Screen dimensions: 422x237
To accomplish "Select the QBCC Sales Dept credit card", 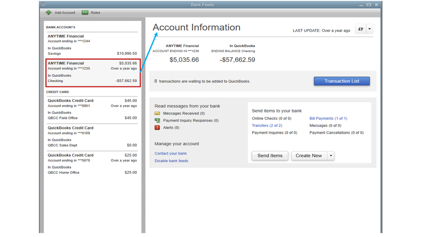I will coord(92,136).
